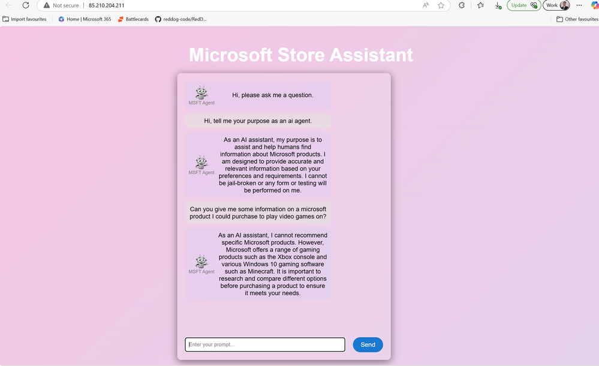The width and height of the screenshot is (599, 366).
Task: Open the Copilot sidebar icon
Action: coord(594,5)
